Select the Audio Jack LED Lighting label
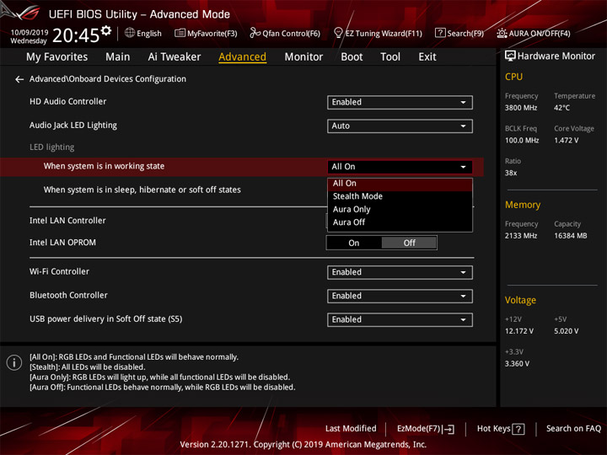This screenshot has width=607, height=455. tap(73, 126)
